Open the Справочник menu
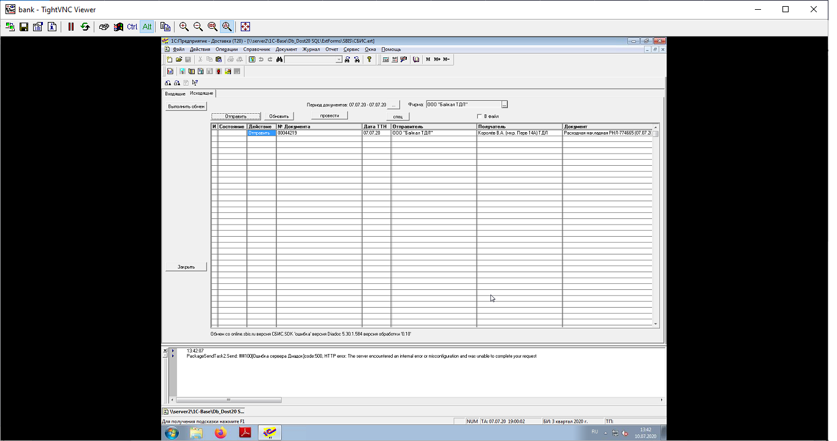The height and width of the screenshot is (441, 837). pyautogui.click(x=257, y=50)
